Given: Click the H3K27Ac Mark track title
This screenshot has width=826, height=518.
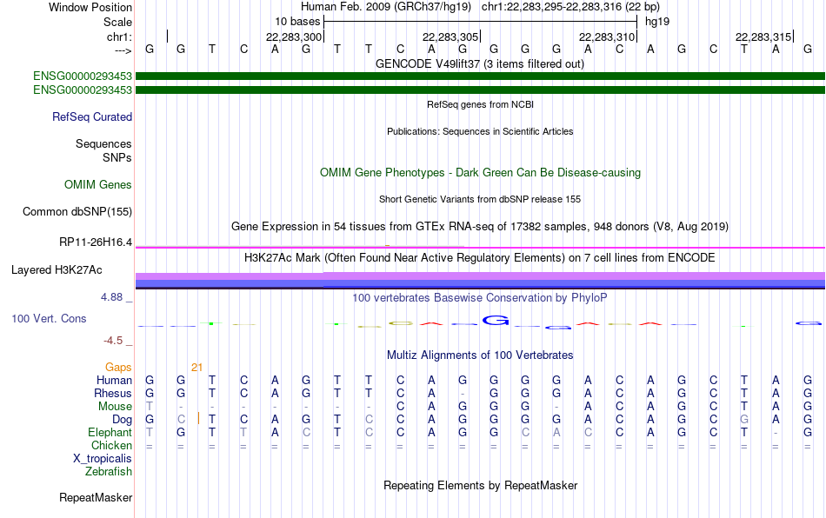Looking at the screenshot, I should coord(479,257).
